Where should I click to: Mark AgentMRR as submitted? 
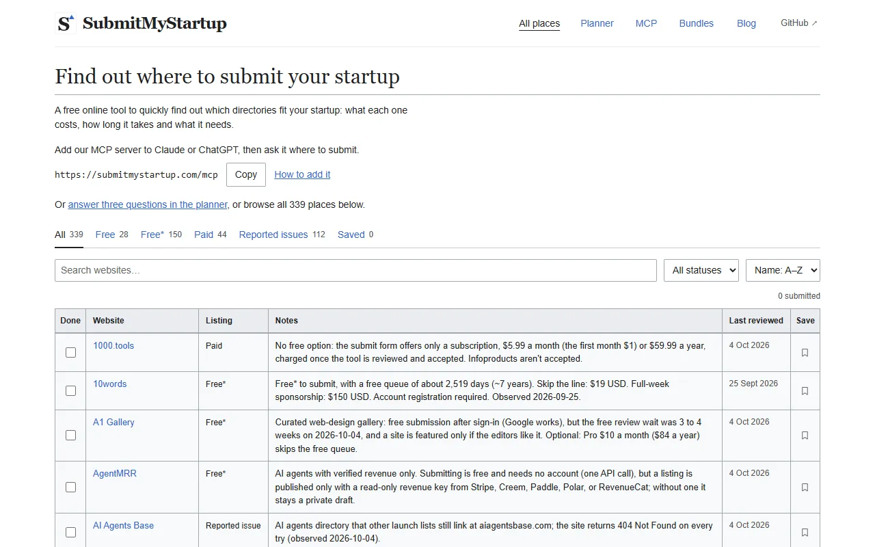pyautogui.click(x=70, y=487)
